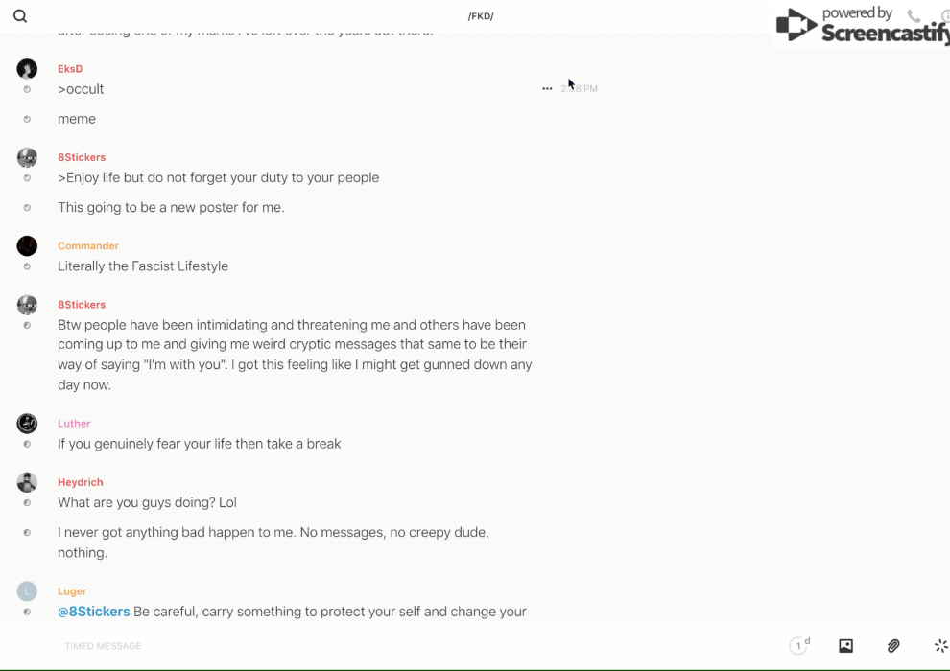
Task: Click the EksD username
Action: pos(70,69)
